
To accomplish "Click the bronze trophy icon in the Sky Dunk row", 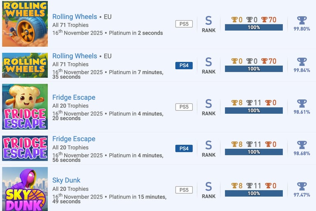I will (268, 186).
